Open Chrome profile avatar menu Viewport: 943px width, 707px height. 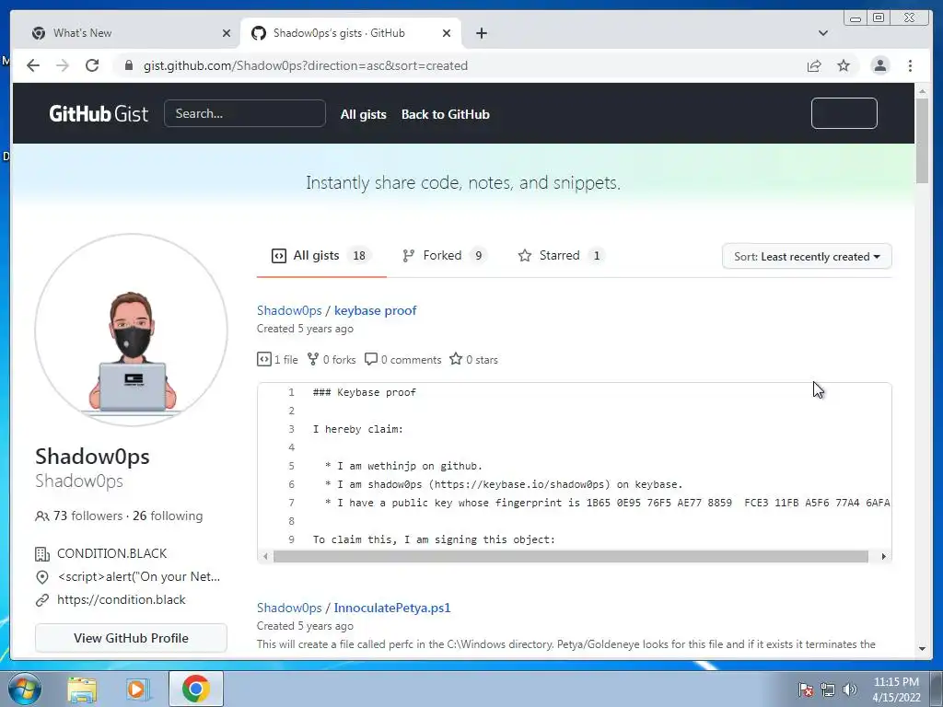point(879,65)
